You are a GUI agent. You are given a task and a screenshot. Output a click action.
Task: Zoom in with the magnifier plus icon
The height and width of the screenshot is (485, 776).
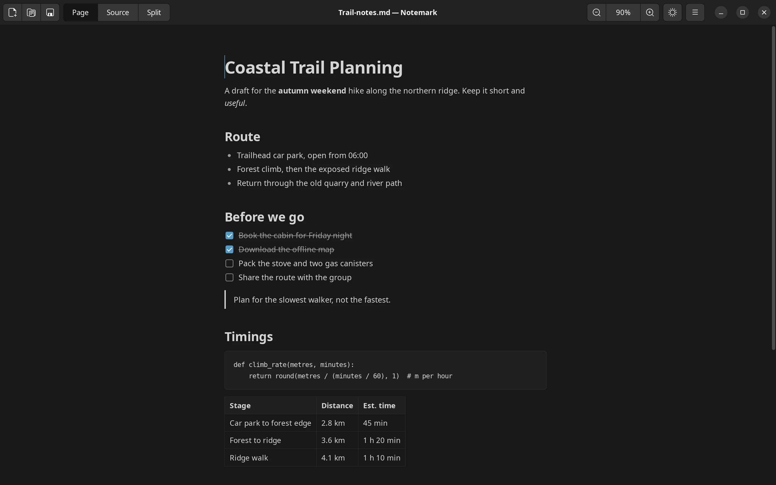(x=650, y=12)
